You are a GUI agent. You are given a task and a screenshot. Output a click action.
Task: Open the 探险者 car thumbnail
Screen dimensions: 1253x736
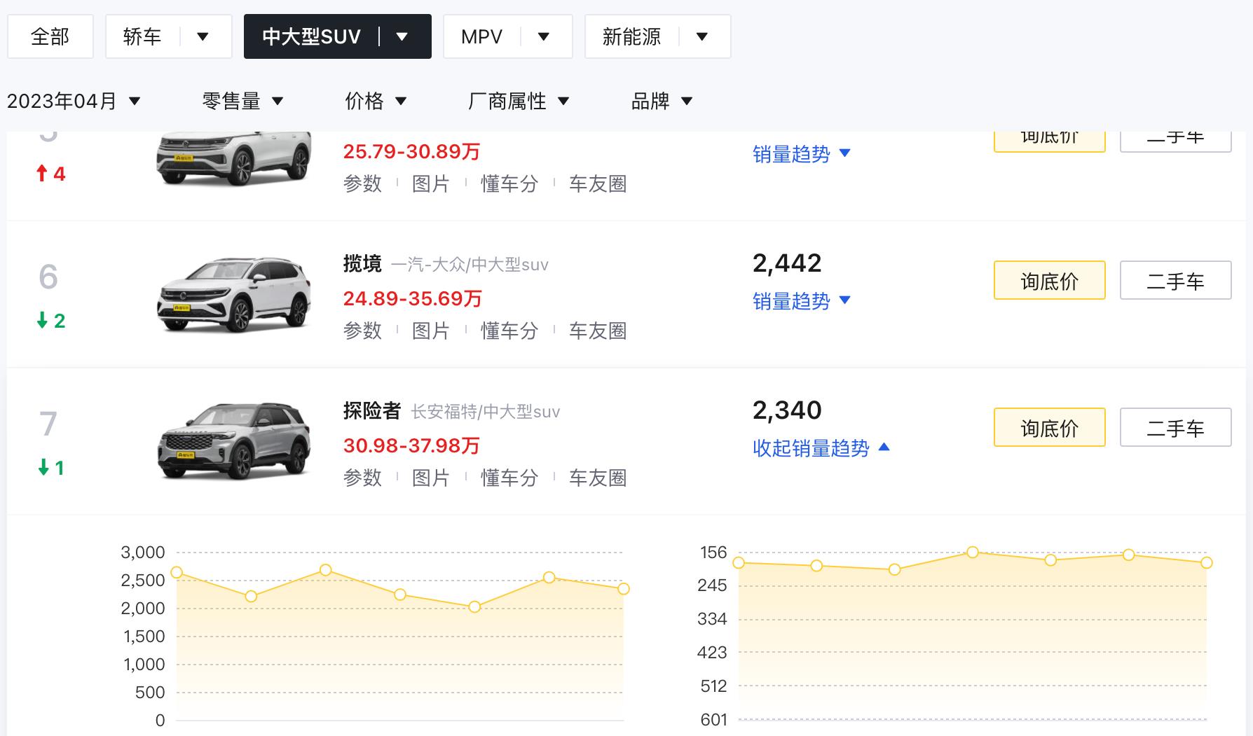click(234, 441)
